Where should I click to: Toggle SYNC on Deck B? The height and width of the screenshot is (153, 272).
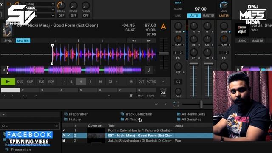pyautogui.click(x=242, y=41)
